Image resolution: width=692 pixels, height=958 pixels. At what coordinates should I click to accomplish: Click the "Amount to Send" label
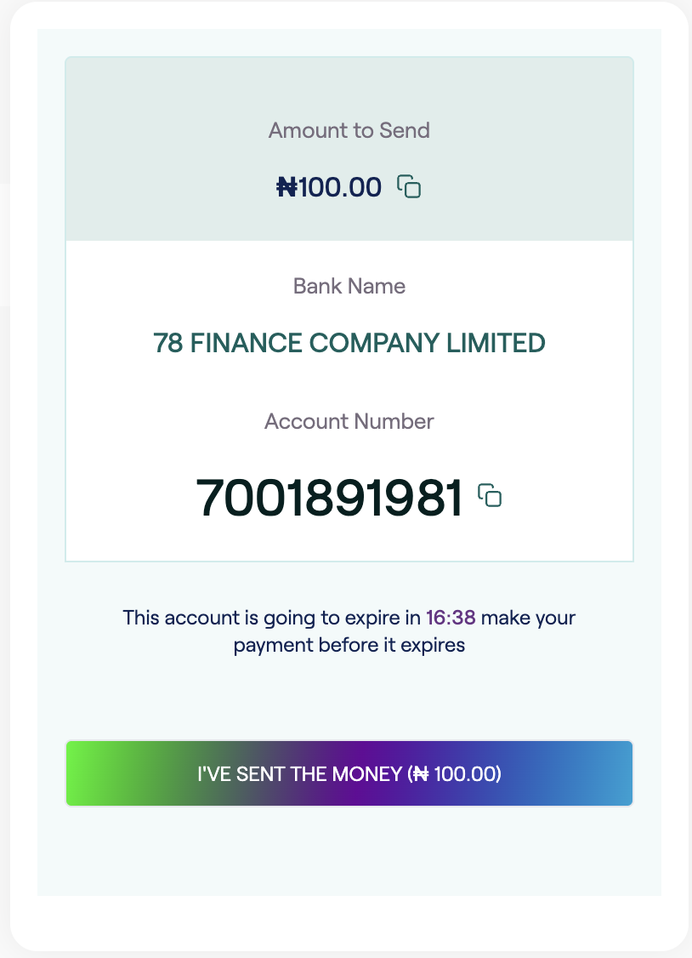(x=349, y=130)
